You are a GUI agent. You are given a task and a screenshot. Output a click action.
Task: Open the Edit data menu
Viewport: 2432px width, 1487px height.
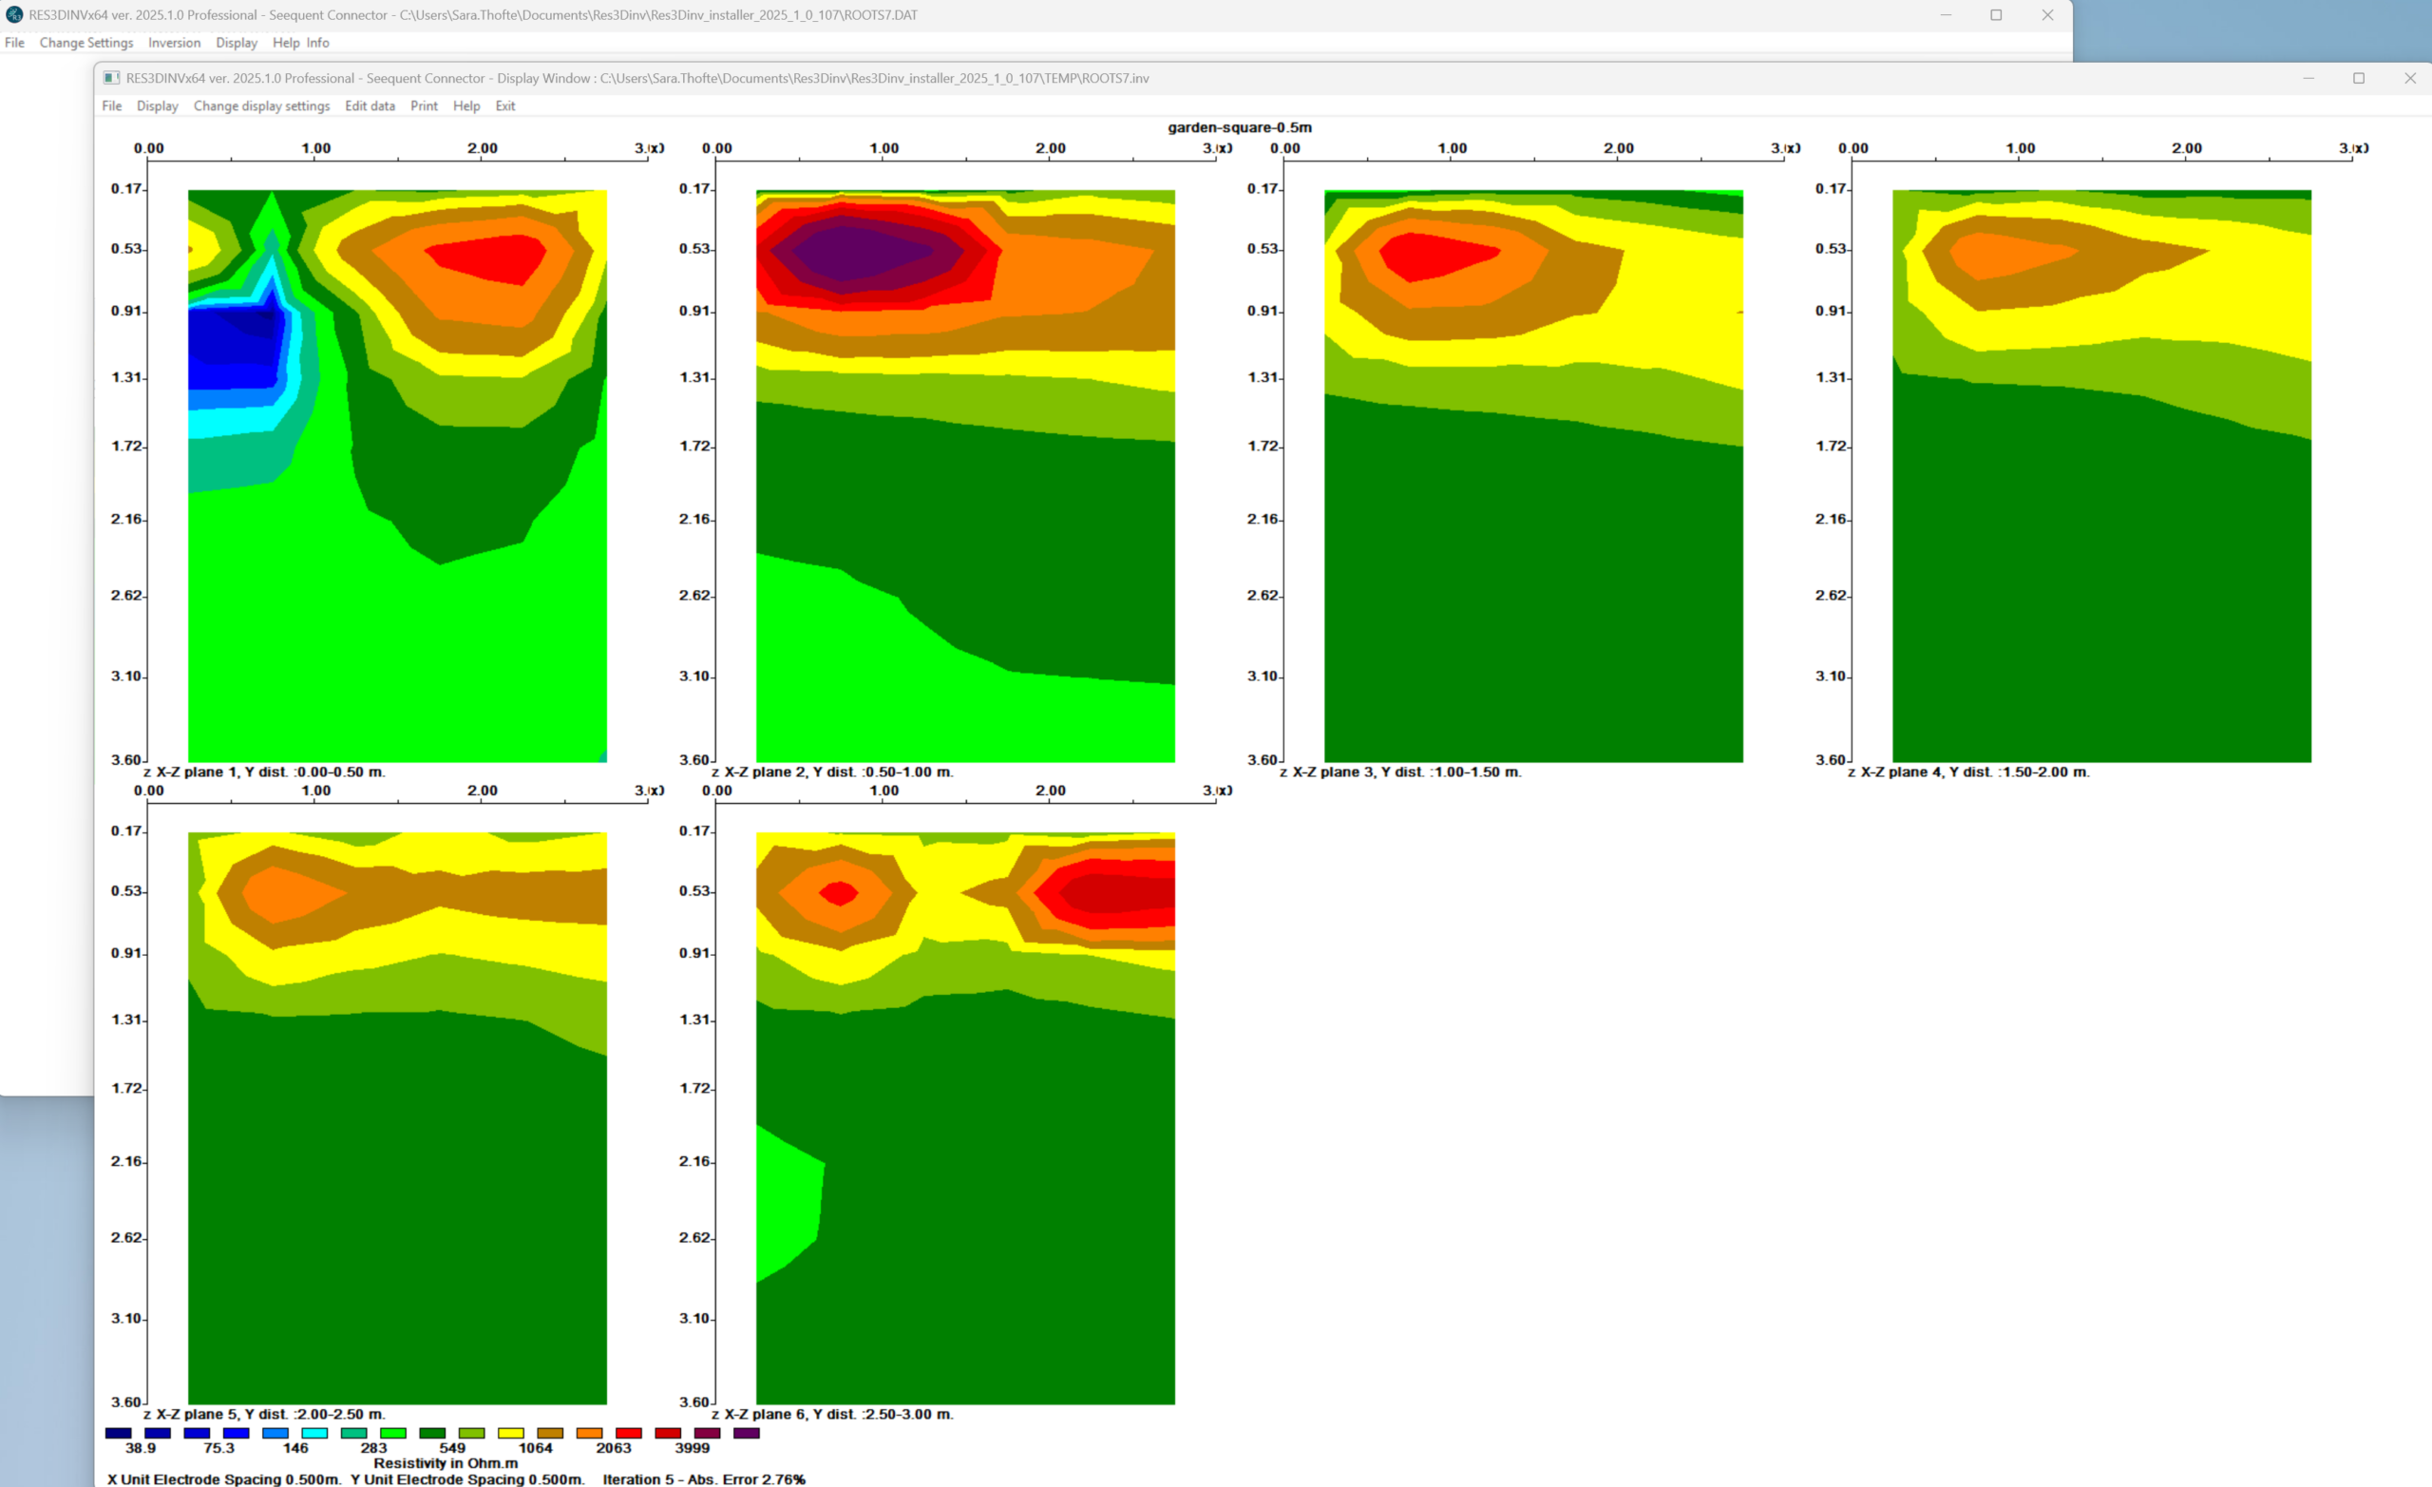(370, 105)
